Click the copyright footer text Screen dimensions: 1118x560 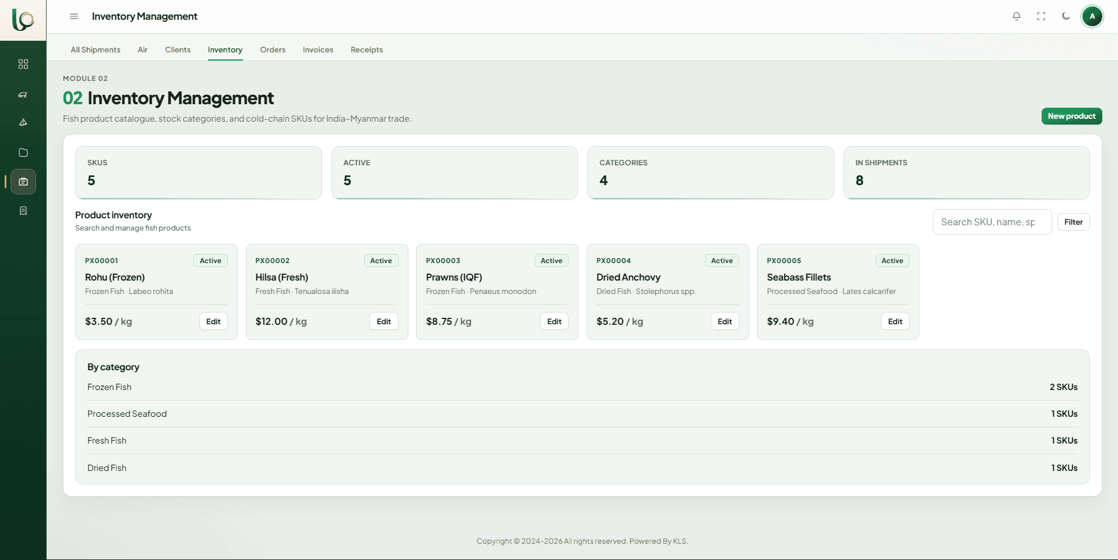click(x=582, y=541)
